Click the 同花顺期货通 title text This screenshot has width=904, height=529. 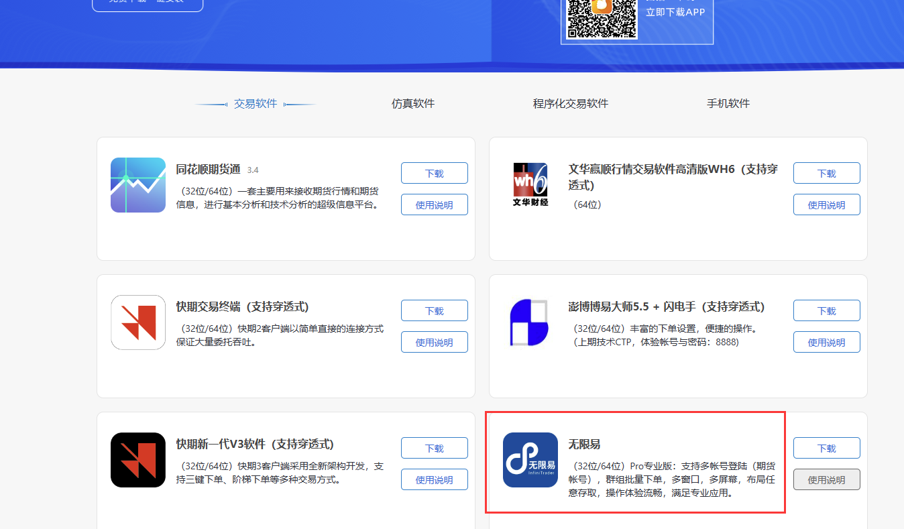(208, 170)
